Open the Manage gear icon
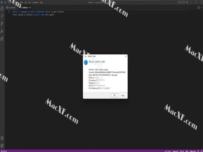The width and height of the screenshot is (203, 152). click(2, 146)
